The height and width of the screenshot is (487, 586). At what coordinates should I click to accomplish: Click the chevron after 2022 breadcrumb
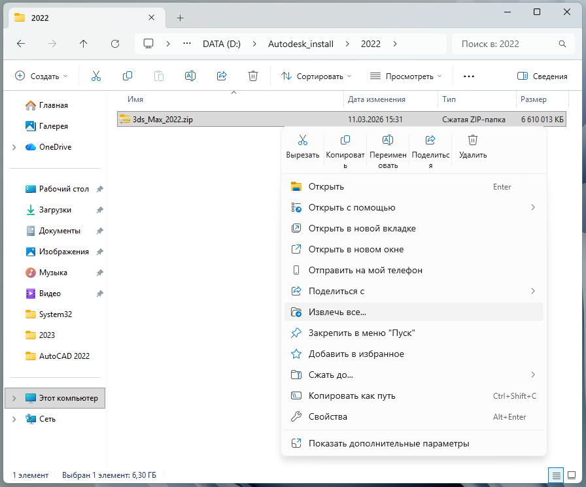point(395,44)
